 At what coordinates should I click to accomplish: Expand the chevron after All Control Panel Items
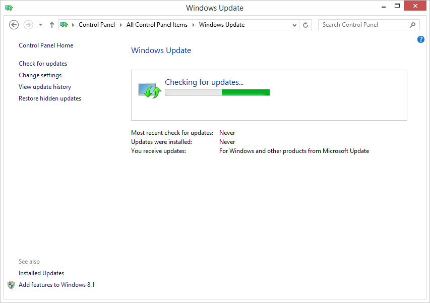(194, 25)
